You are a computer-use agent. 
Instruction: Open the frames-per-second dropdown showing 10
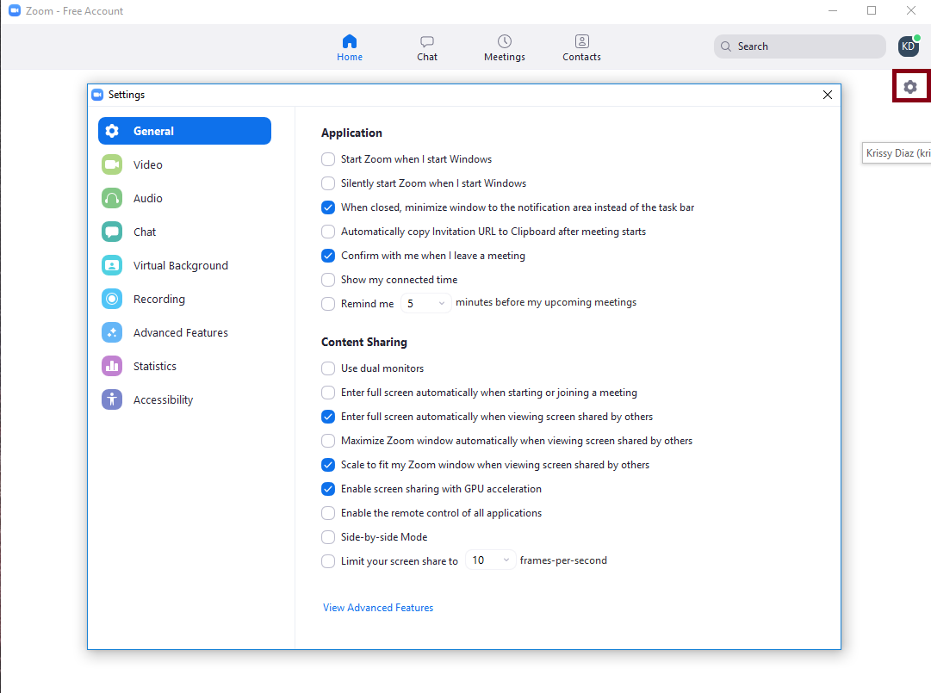pyautogui.click(x=490, y=560)
